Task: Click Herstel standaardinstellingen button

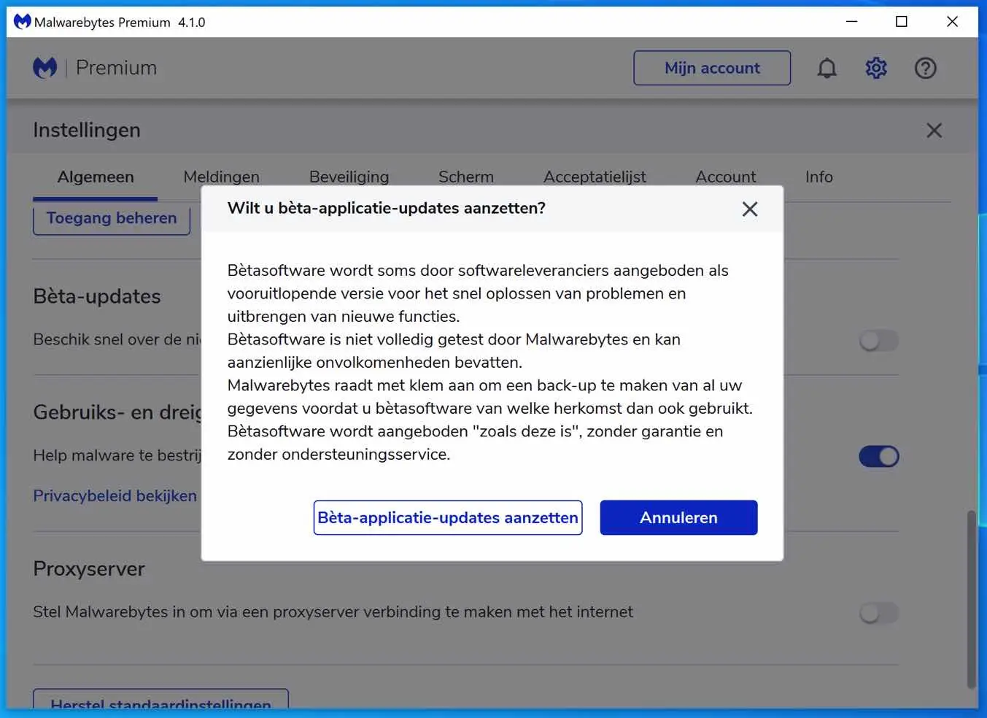Action: click(160, 700)
